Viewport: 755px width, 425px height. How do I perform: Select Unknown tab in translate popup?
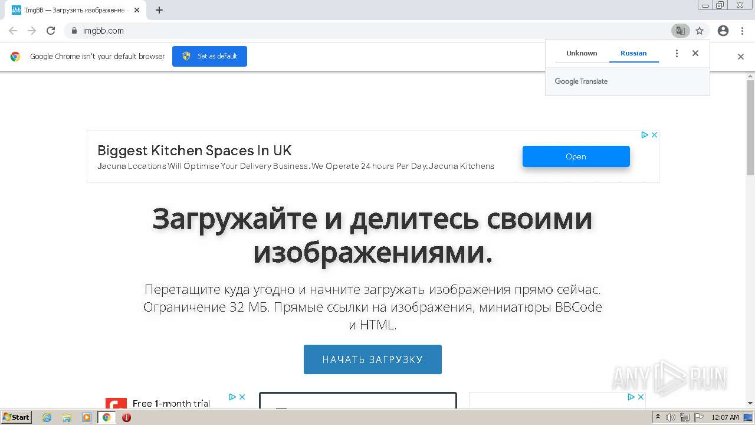582,53
